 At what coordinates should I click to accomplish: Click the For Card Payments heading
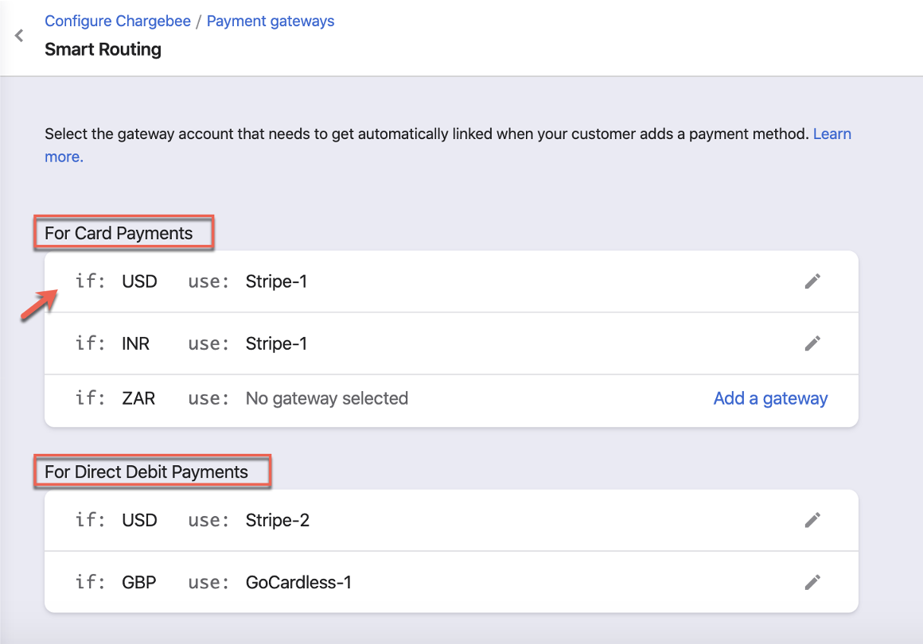119,234
